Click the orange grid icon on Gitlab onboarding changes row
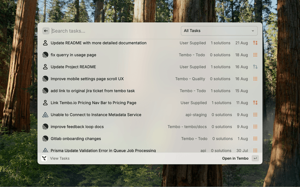 255,139
